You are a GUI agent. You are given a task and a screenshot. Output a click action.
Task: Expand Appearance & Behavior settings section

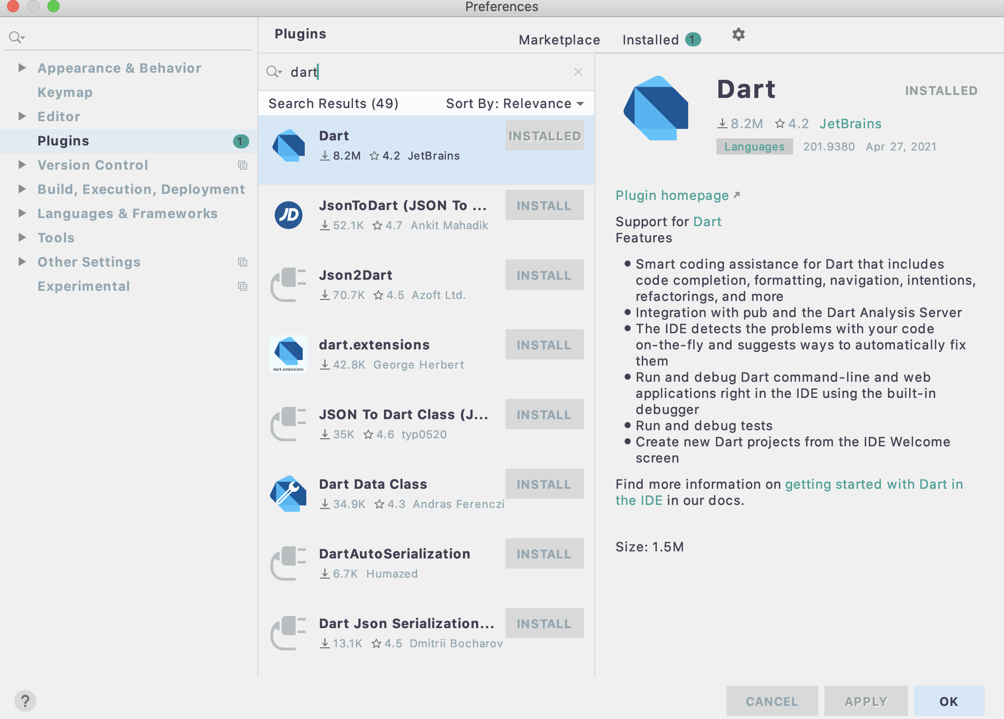point(22,68)
